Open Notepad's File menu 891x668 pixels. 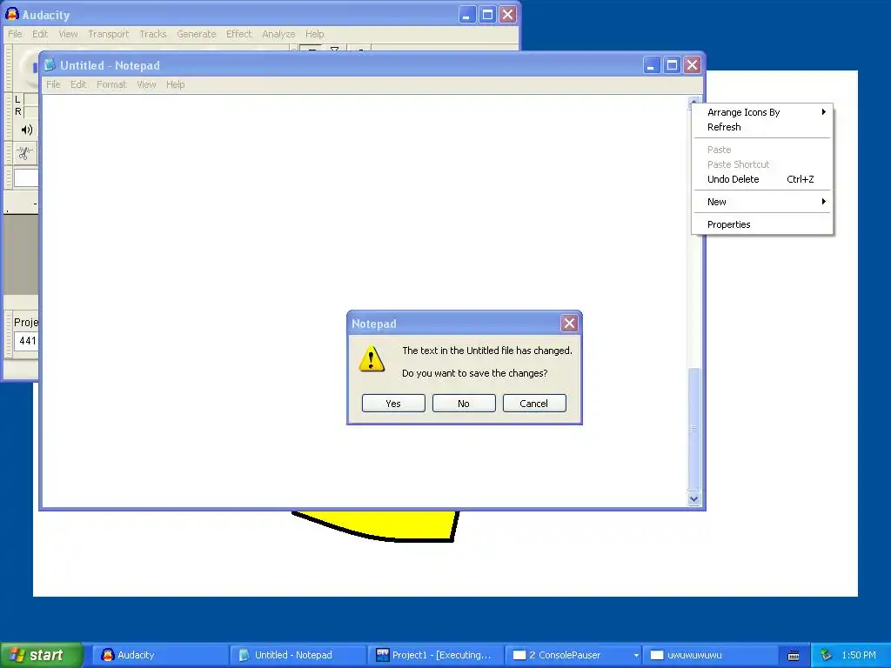point(53,84)
